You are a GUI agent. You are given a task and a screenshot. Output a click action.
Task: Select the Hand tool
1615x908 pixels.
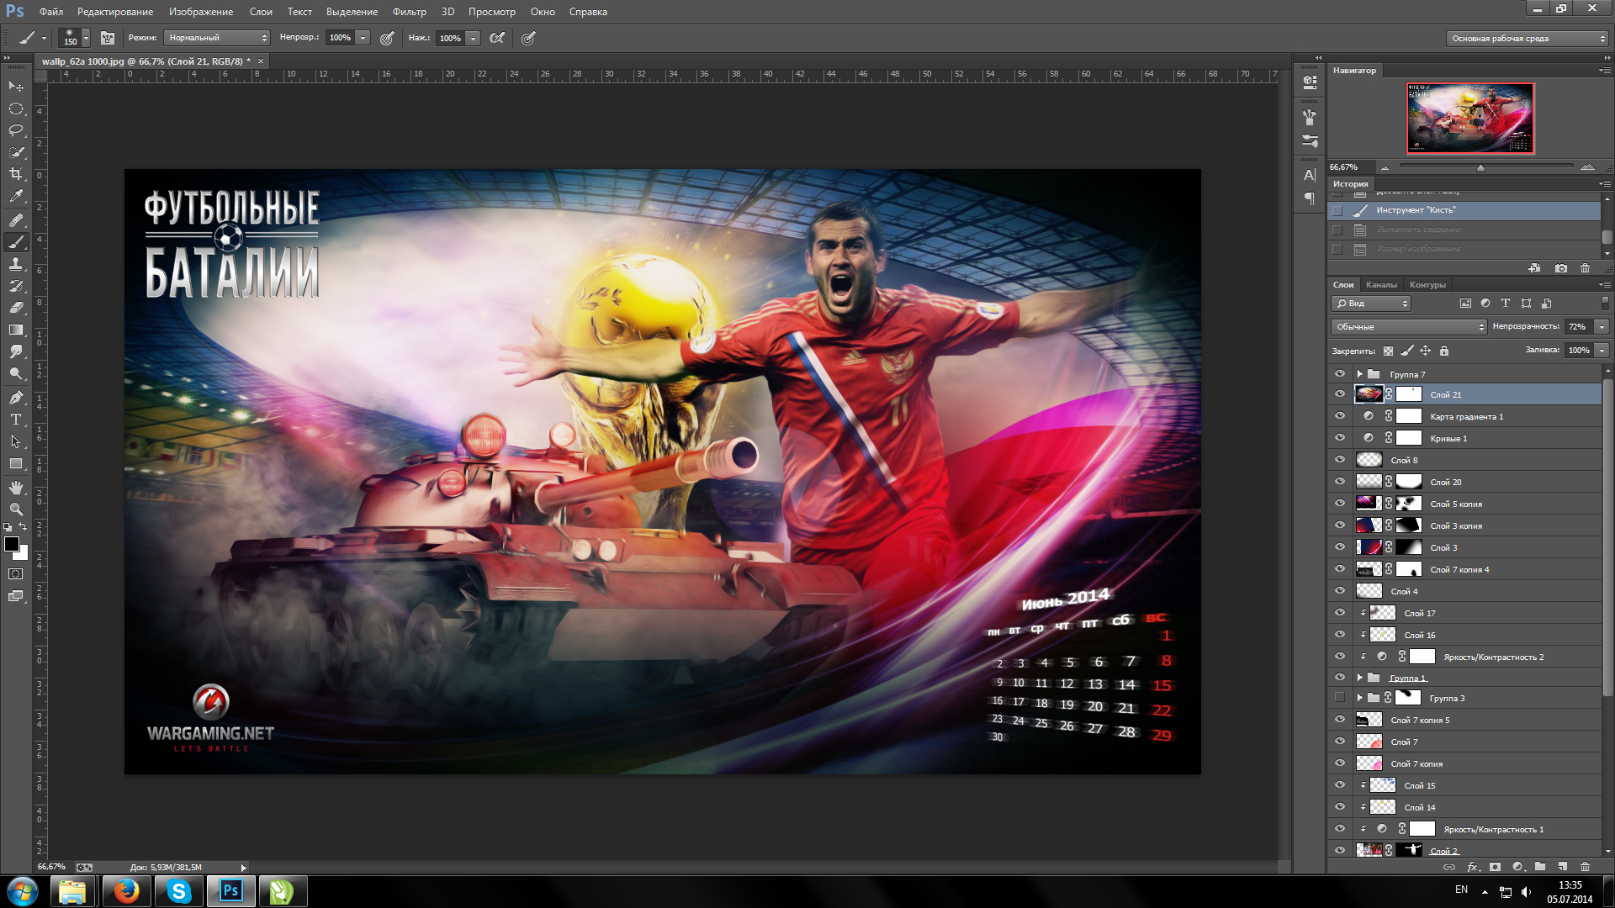pyautogui.click(x=16, y=487)
